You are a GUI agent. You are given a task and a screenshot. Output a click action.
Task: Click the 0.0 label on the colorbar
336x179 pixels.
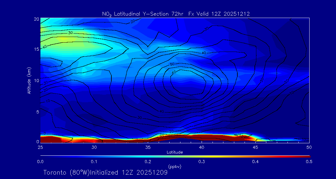[x=40, y=162]
